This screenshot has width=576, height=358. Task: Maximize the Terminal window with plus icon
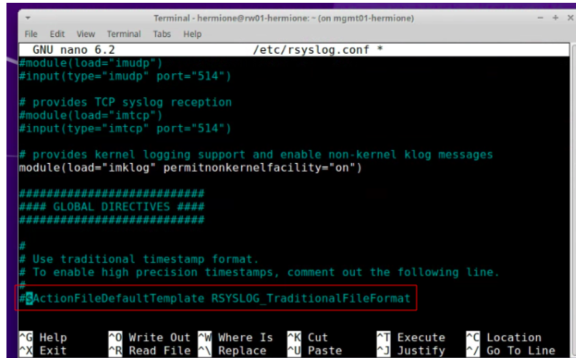(x=556, y=18)
